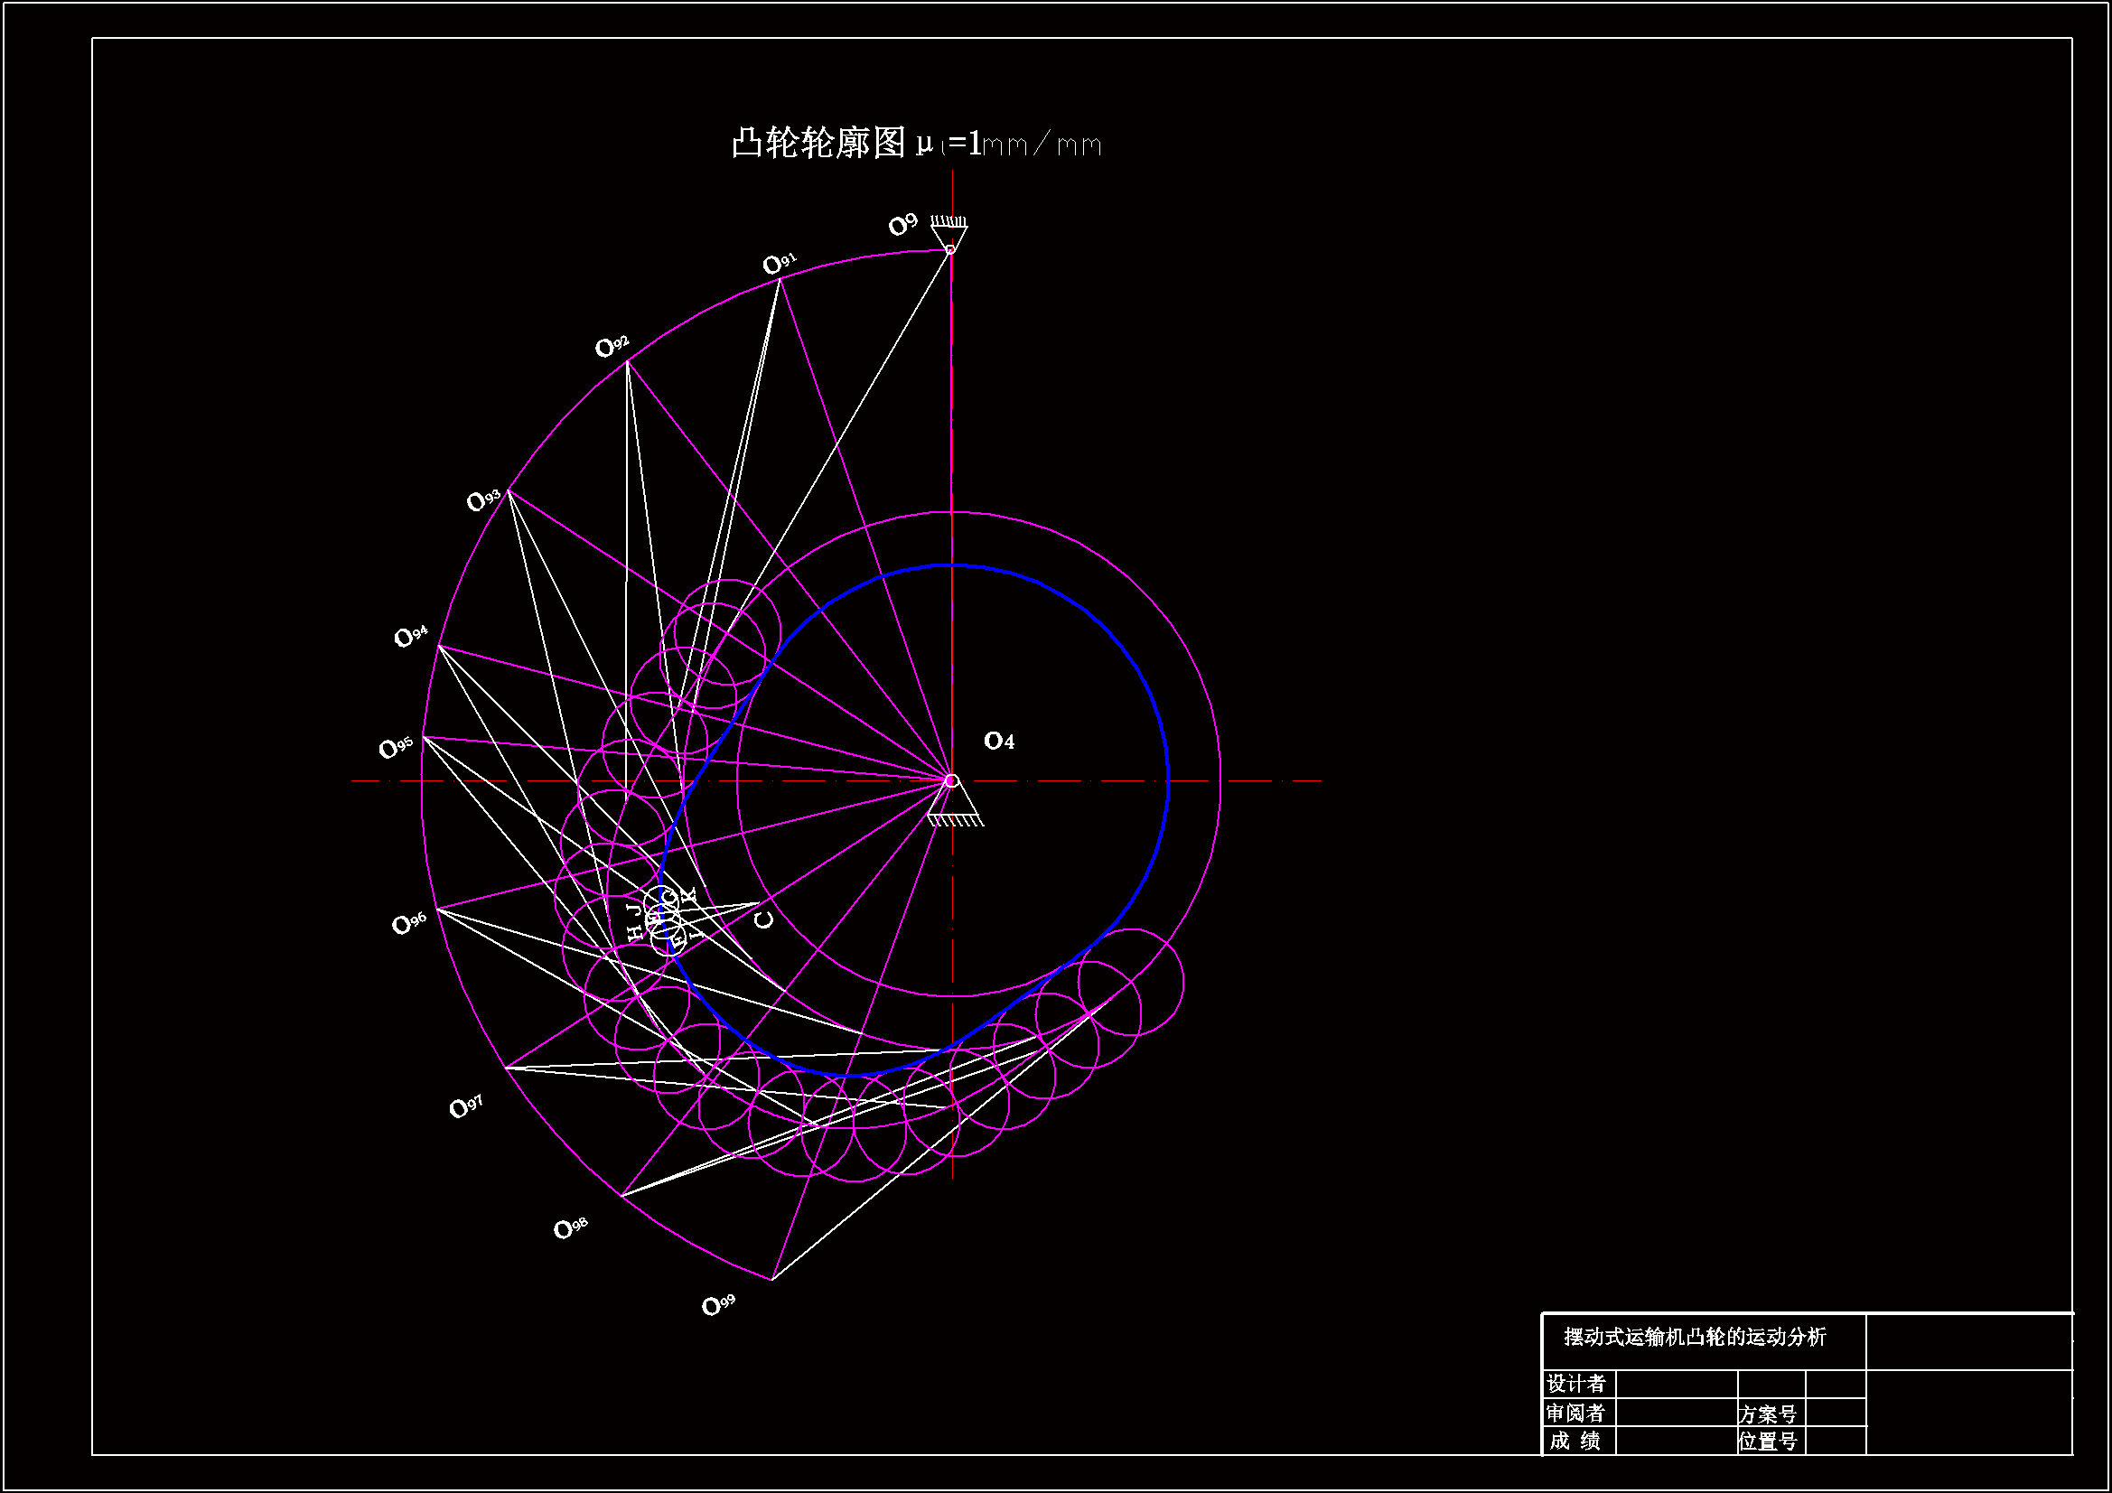Screen dimensions: 2112x1493
Task: Click the empty field beside 设计者
Action: pos(1676,1384)
